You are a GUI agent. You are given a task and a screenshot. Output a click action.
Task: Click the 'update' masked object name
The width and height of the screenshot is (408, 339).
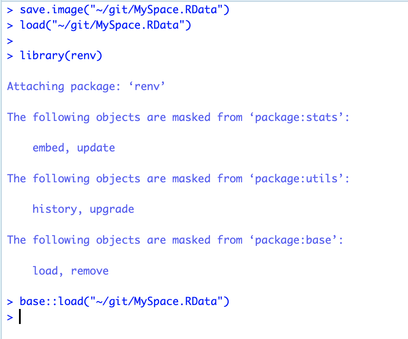95,147
